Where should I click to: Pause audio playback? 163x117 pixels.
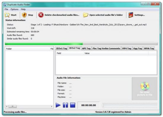point(65,105)
